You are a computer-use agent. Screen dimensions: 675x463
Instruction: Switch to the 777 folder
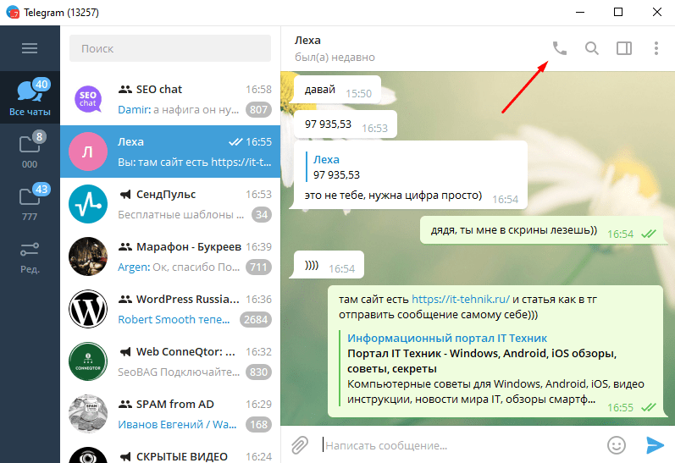(30, 202)
